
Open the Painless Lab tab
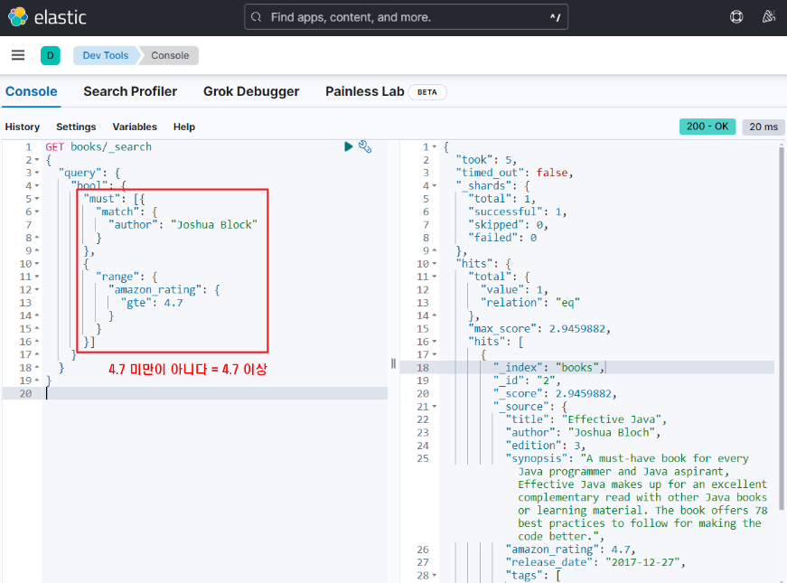364,91
